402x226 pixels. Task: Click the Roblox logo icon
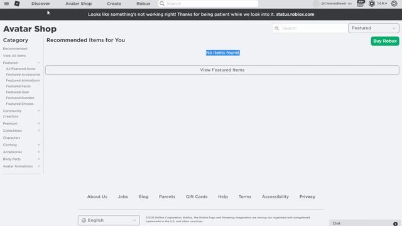[x=17, y=4]
